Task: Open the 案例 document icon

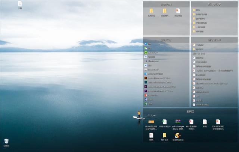Action: tap(205, 122)
